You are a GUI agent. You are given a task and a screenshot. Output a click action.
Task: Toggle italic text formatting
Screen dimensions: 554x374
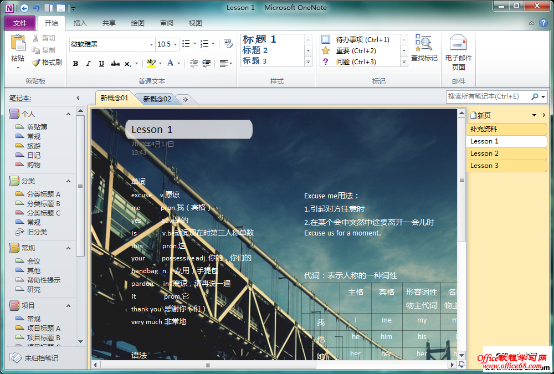88,64
